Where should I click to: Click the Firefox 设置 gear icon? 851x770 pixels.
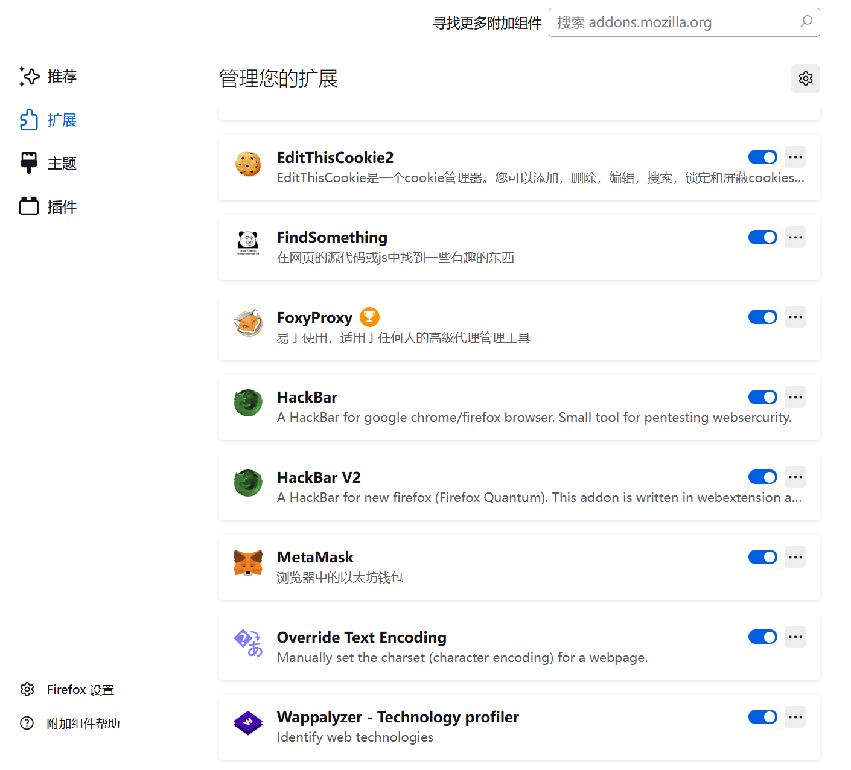pyautogui.click(x=27, y=689)
